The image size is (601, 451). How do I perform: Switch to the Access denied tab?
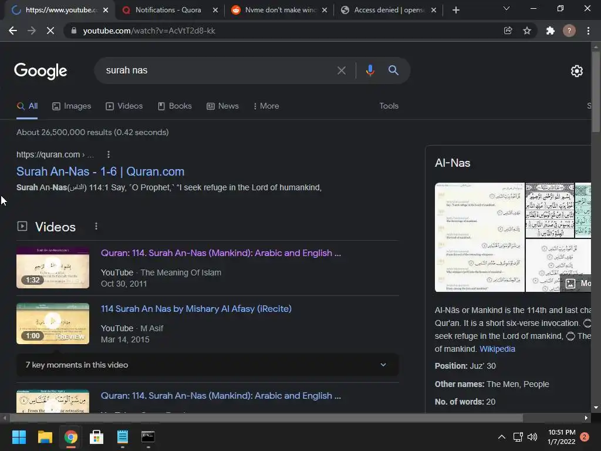pyautogui.click(x=389, y=10)
